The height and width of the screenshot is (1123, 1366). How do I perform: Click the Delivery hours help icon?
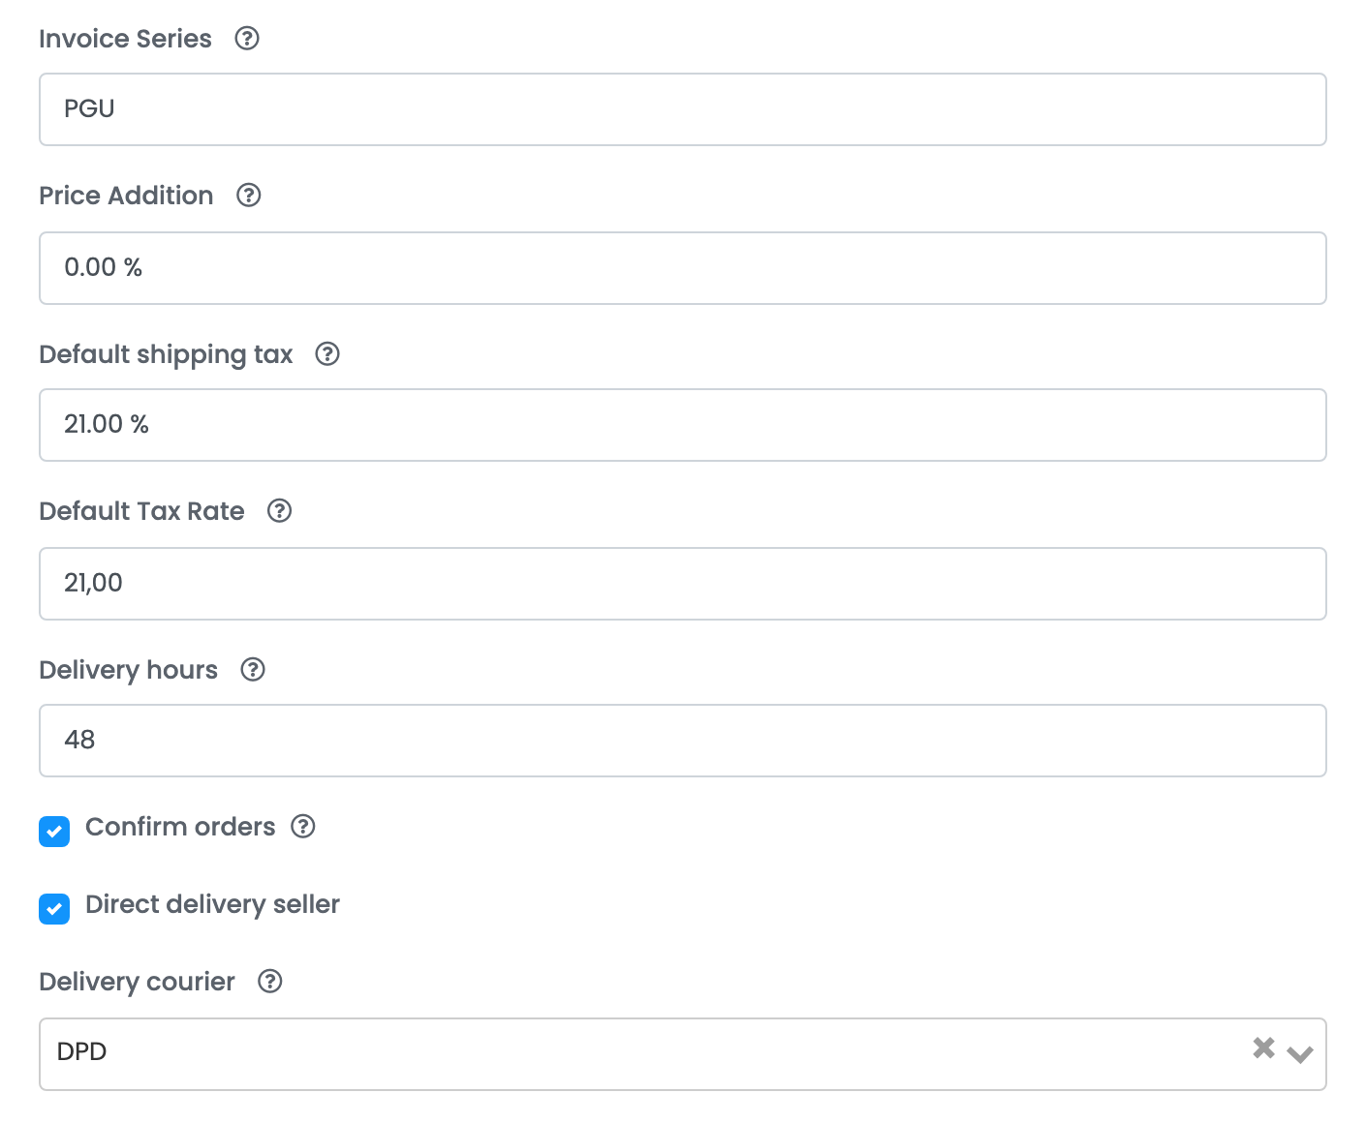[x=253, y=669]
